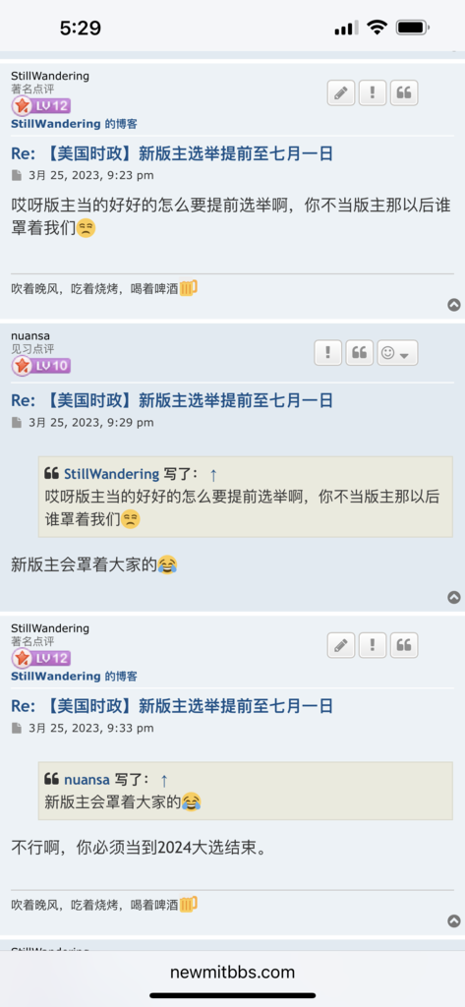
Task: Click the up arrow in nuansa quote block
Action: [164, 780]
